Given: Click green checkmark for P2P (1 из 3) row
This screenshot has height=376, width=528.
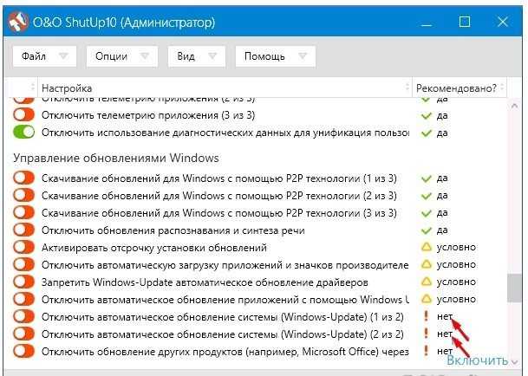Looking at the screenshot, I should tap(427, 178).
